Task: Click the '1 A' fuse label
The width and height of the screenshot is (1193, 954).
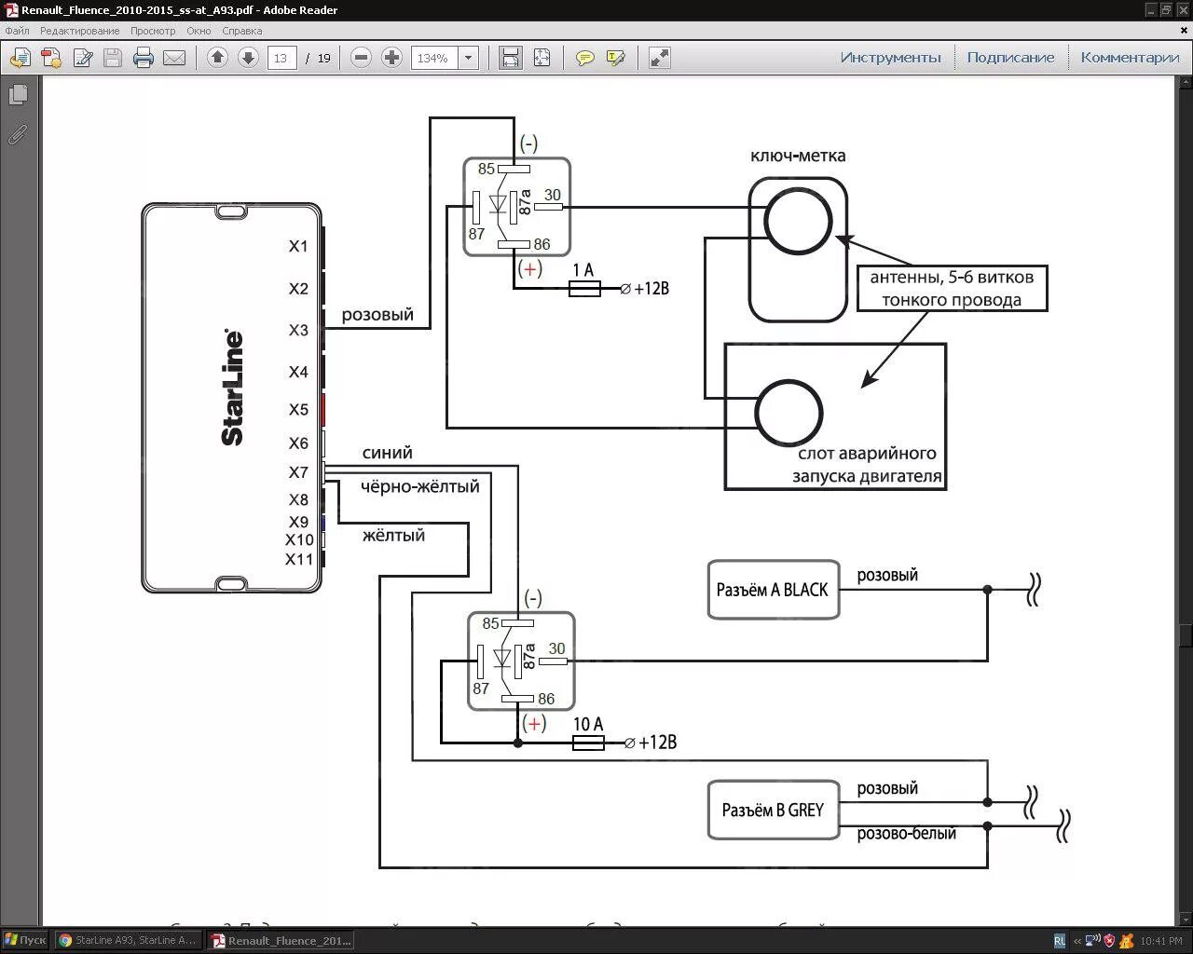Action: tap(583, 270)
